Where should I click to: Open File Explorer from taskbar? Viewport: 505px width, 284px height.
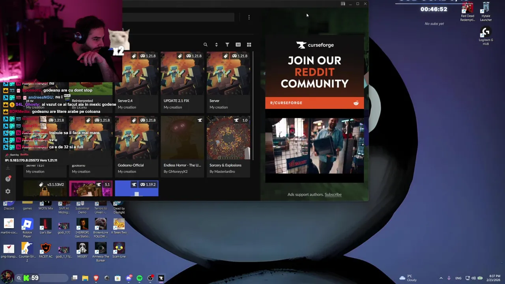85,278
